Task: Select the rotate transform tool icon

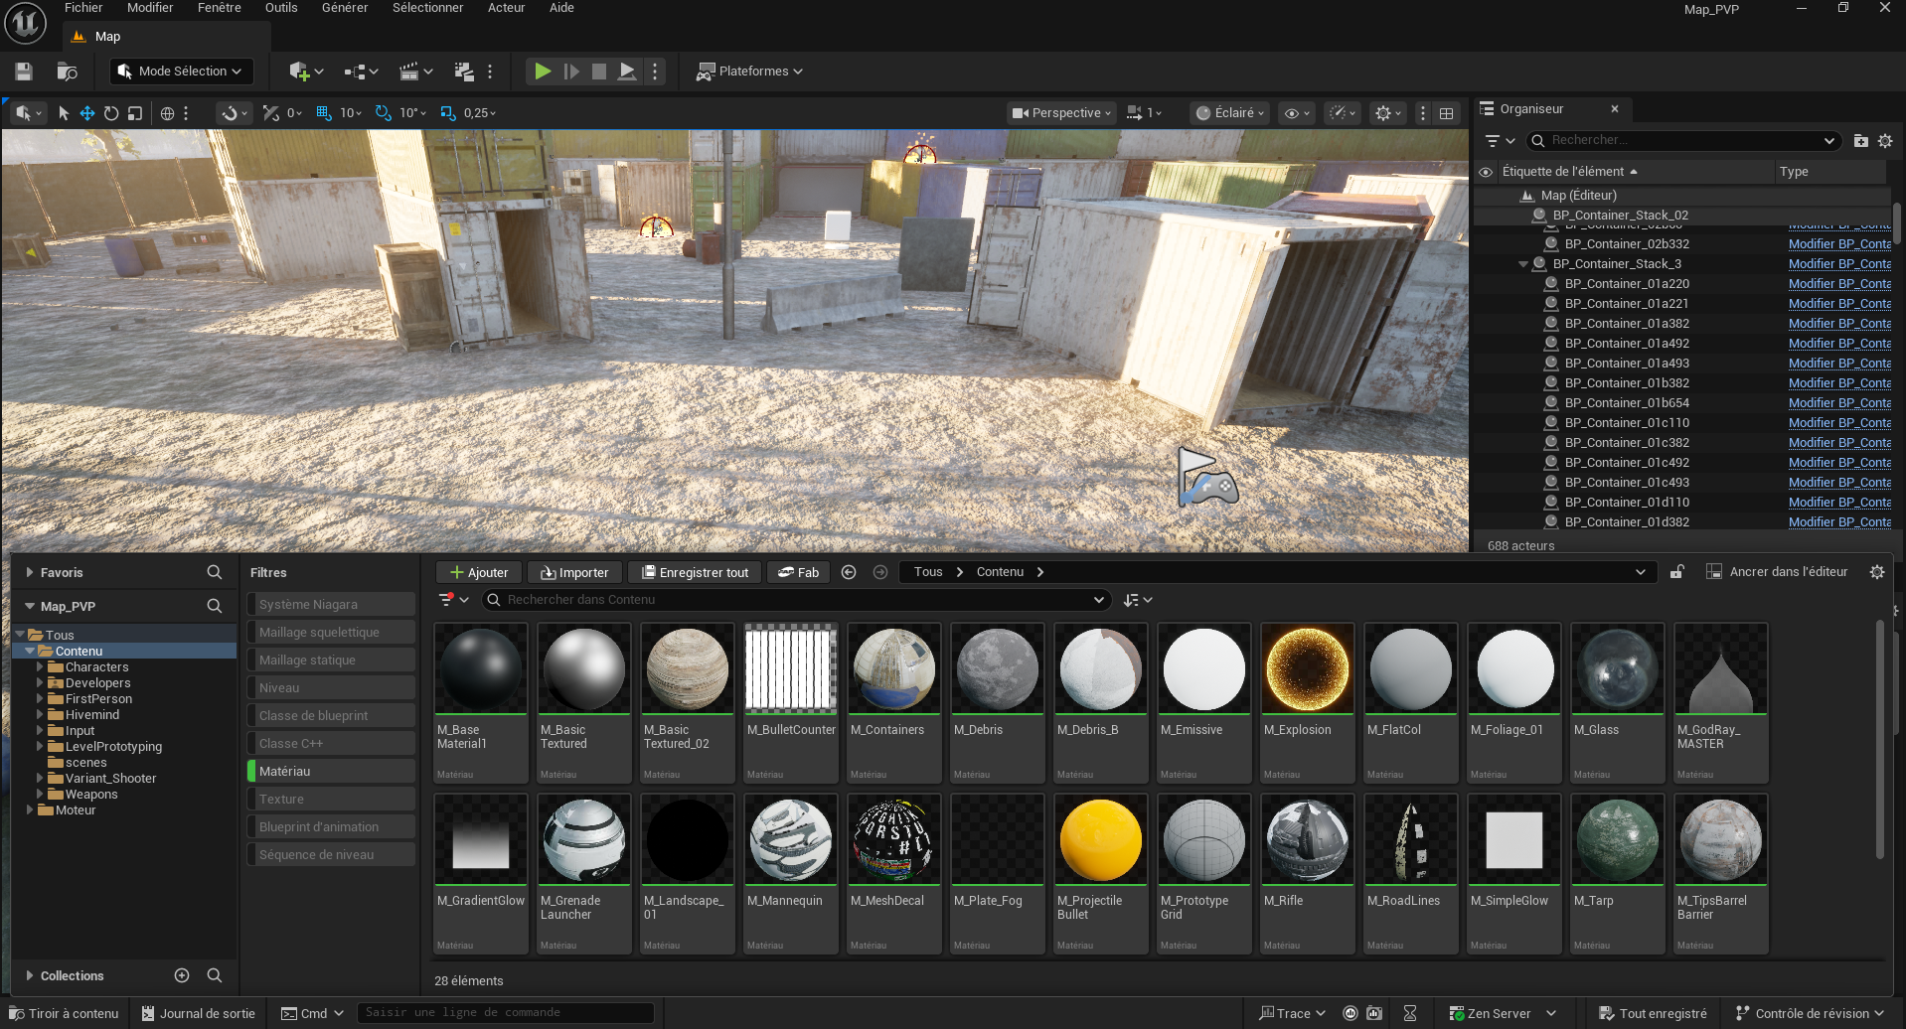Action: (111, 113)
